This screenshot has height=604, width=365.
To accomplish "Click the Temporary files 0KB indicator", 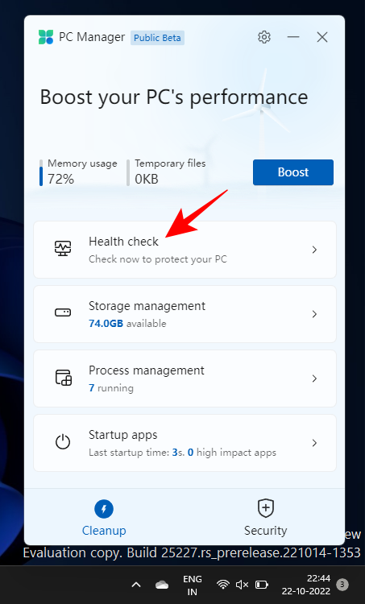I will pyautogui.click(x=167, y=171).
